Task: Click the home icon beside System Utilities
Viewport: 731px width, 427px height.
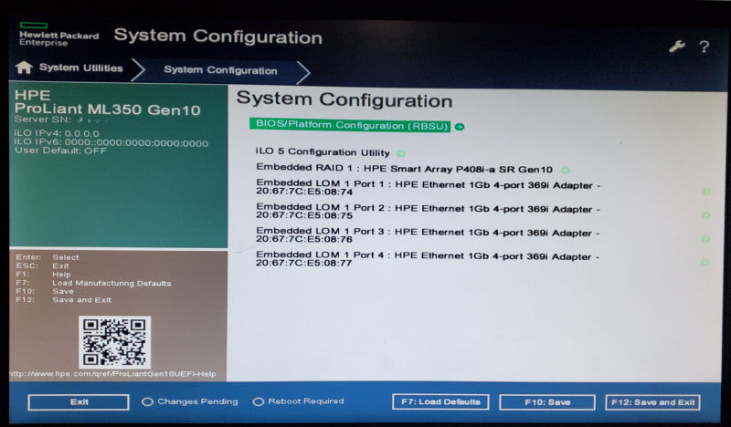Action: click(24, 68)
